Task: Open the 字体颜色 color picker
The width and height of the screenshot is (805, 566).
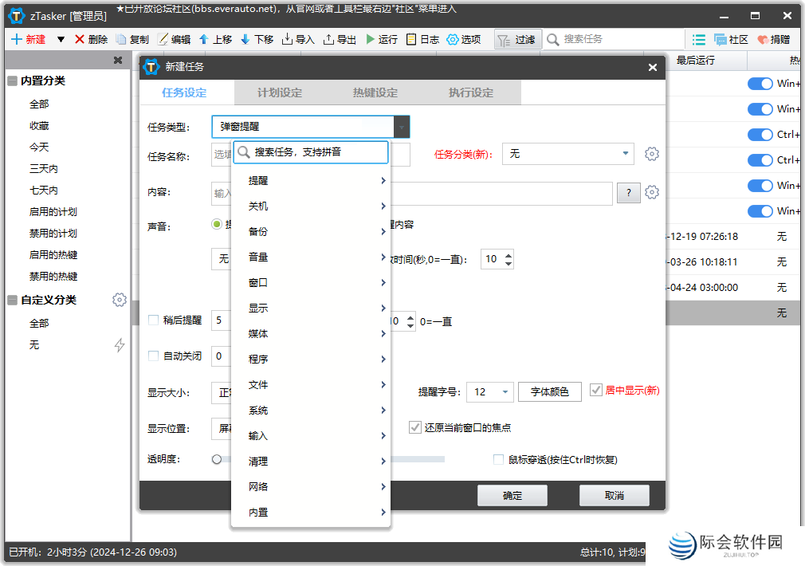Action: pos(549,391)
